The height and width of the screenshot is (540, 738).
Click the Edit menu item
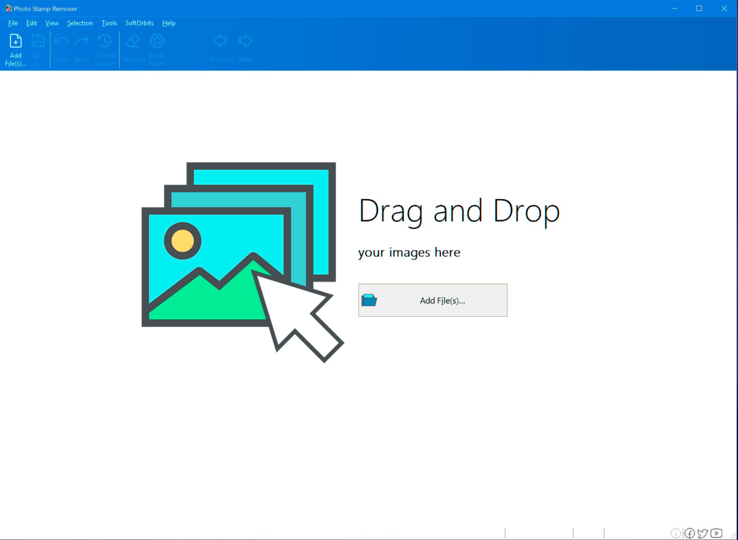click(x=32, y=23)
